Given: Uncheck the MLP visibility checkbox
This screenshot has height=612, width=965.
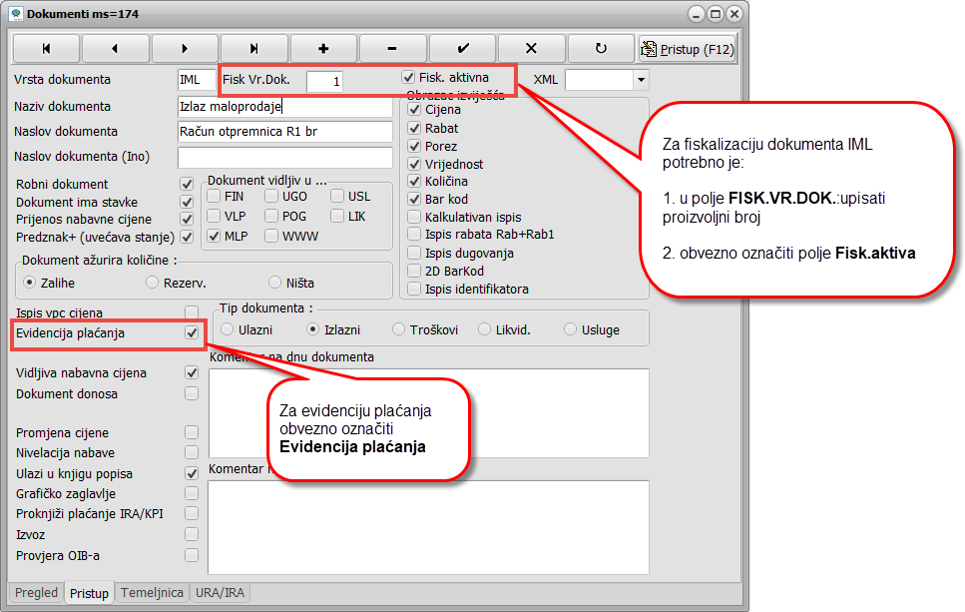Looking at the screenshot, I should click(x=214, y=236).
